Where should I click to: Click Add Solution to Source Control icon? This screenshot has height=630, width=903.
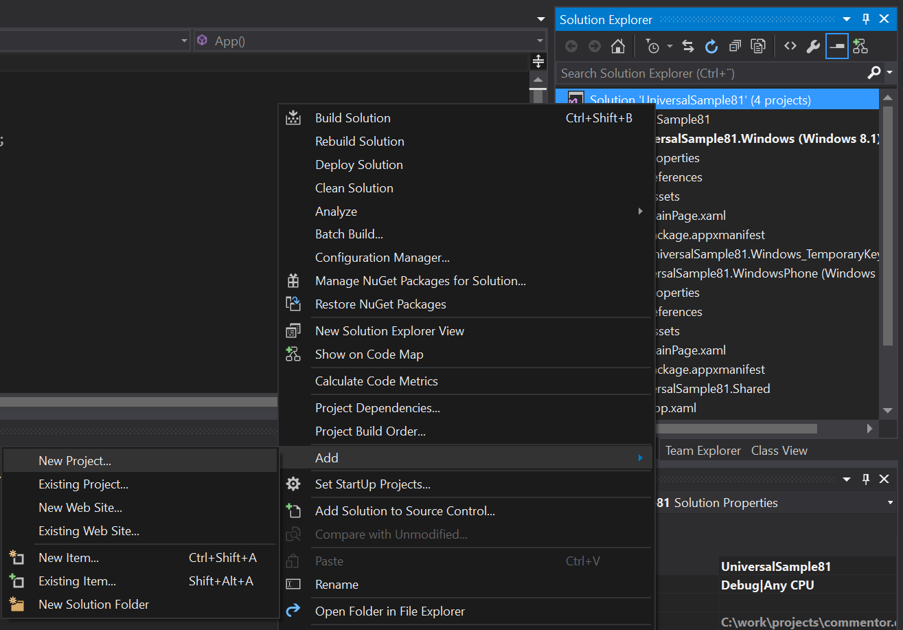[x=293, y=510]
